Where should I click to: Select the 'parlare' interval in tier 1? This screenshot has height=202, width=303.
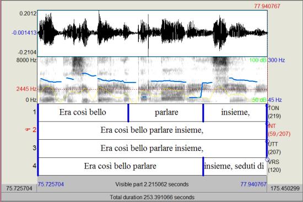[x=166, y=112]
